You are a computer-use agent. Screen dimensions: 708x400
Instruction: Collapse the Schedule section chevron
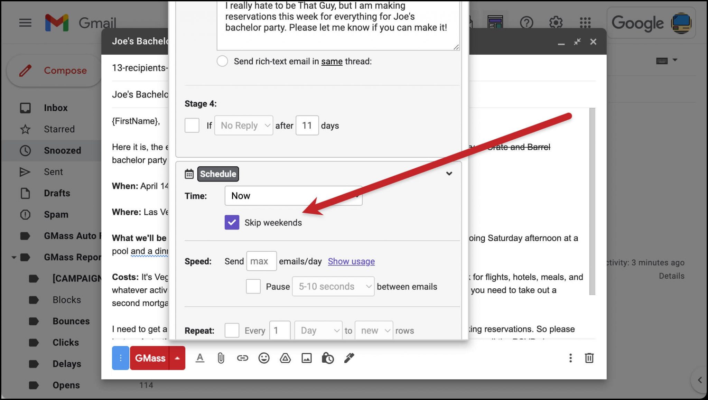pos(449,174)
